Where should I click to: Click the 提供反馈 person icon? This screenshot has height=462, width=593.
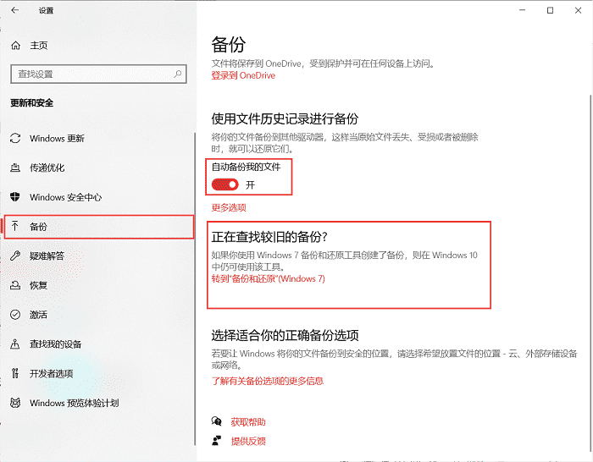[x=216, y=441]
